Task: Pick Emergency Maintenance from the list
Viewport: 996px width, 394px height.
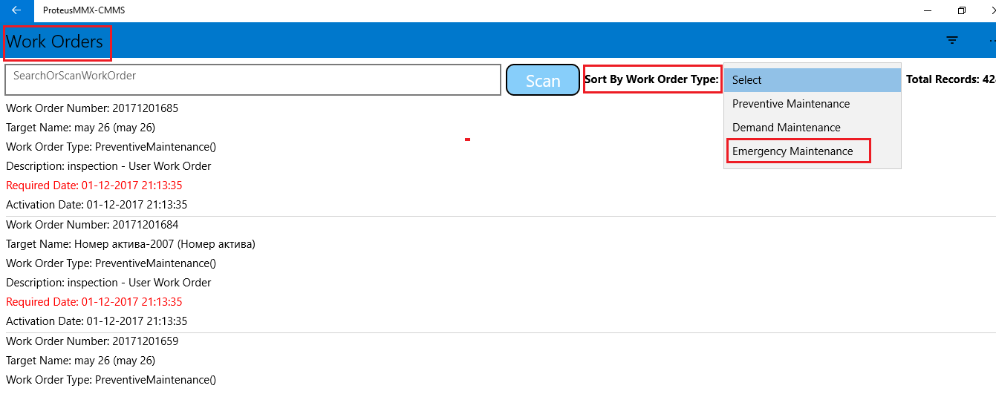Action: pos(813,151)
